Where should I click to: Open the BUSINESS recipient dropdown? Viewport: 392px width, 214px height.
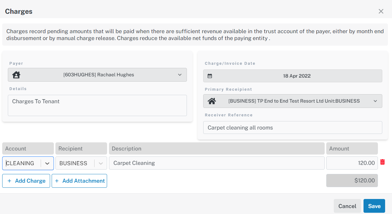[101, 163]
